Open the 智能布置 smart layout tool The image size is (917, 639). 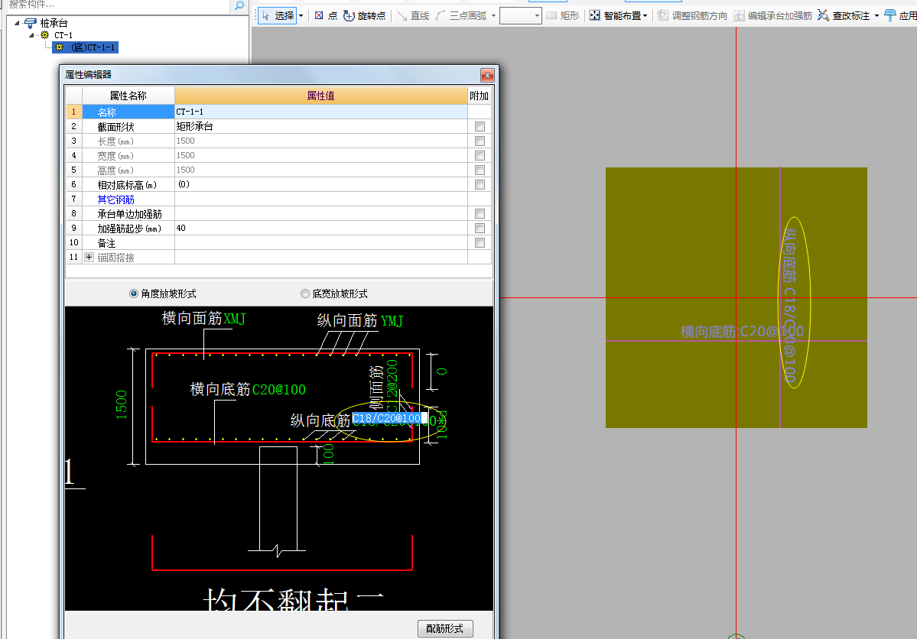click(615, 16)
